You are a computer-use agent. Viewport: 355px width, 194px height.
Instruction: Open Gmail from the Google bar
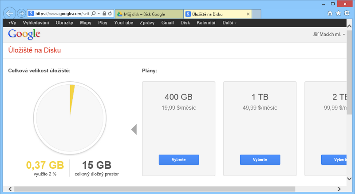(x=167, y=23)
